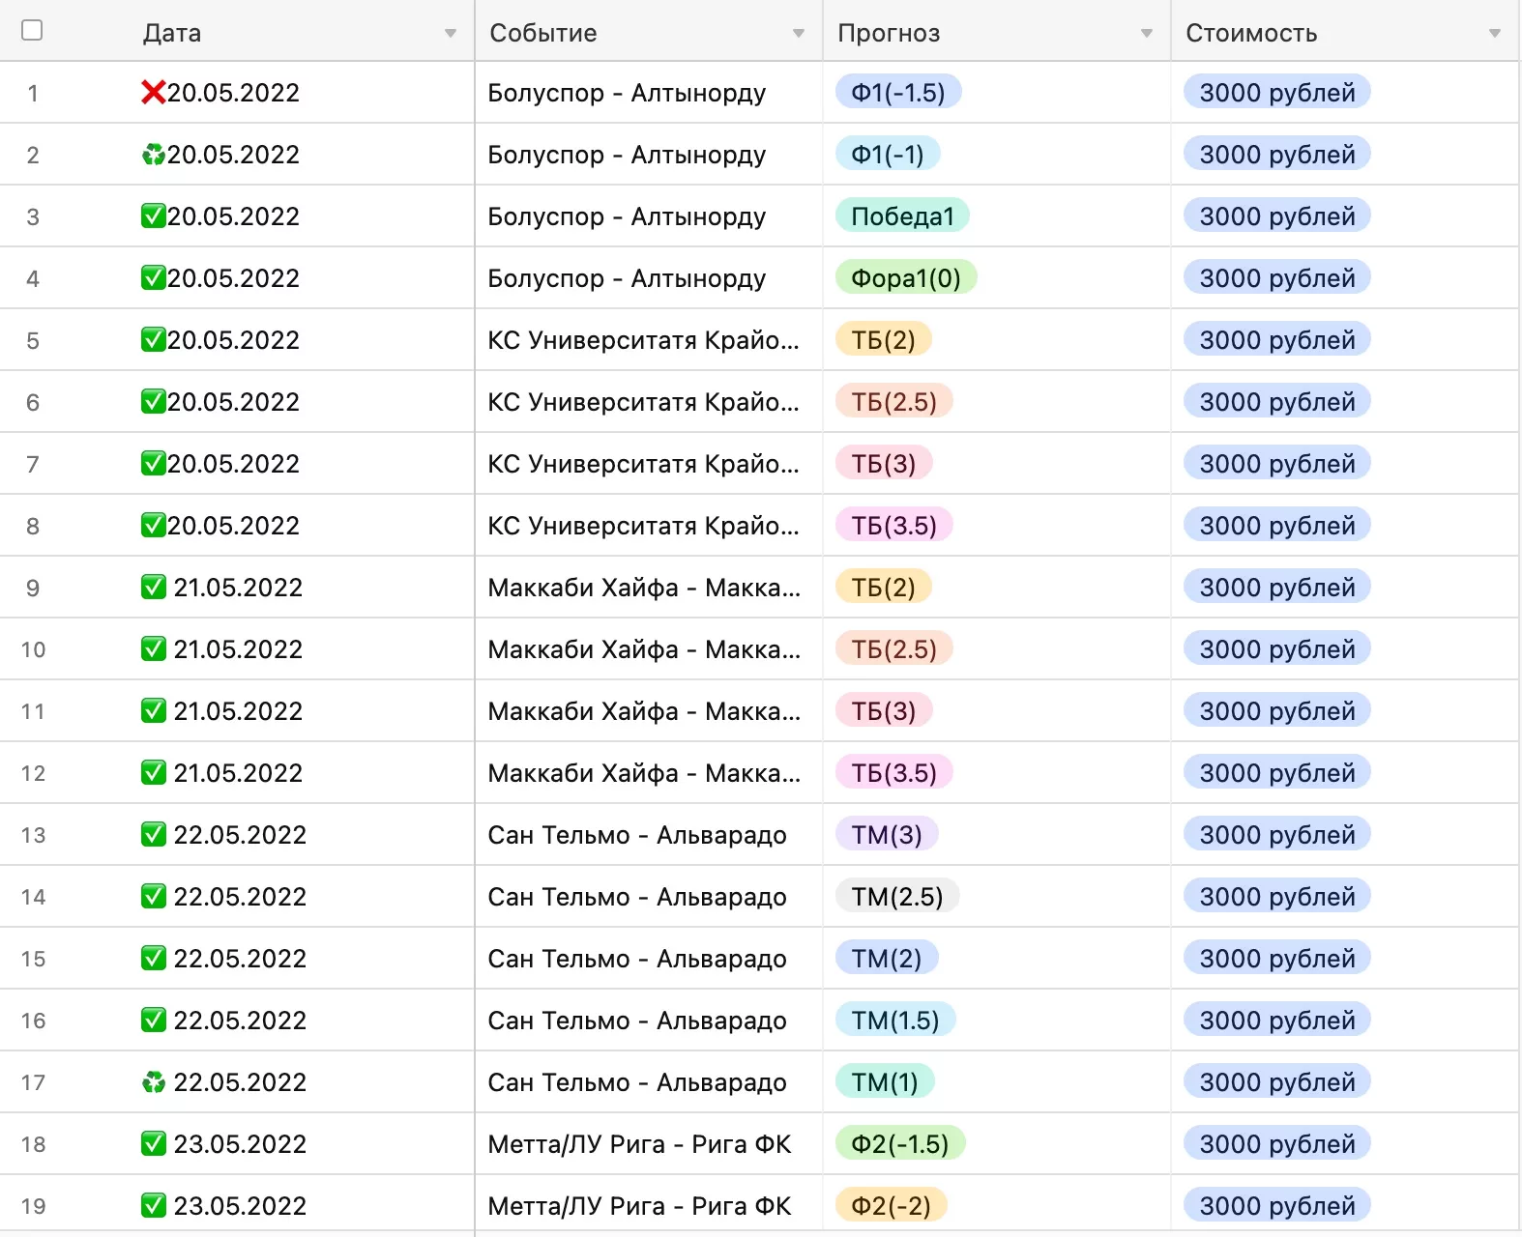Click the 3000 рублей tag in row 10

tap(1276, 649)
